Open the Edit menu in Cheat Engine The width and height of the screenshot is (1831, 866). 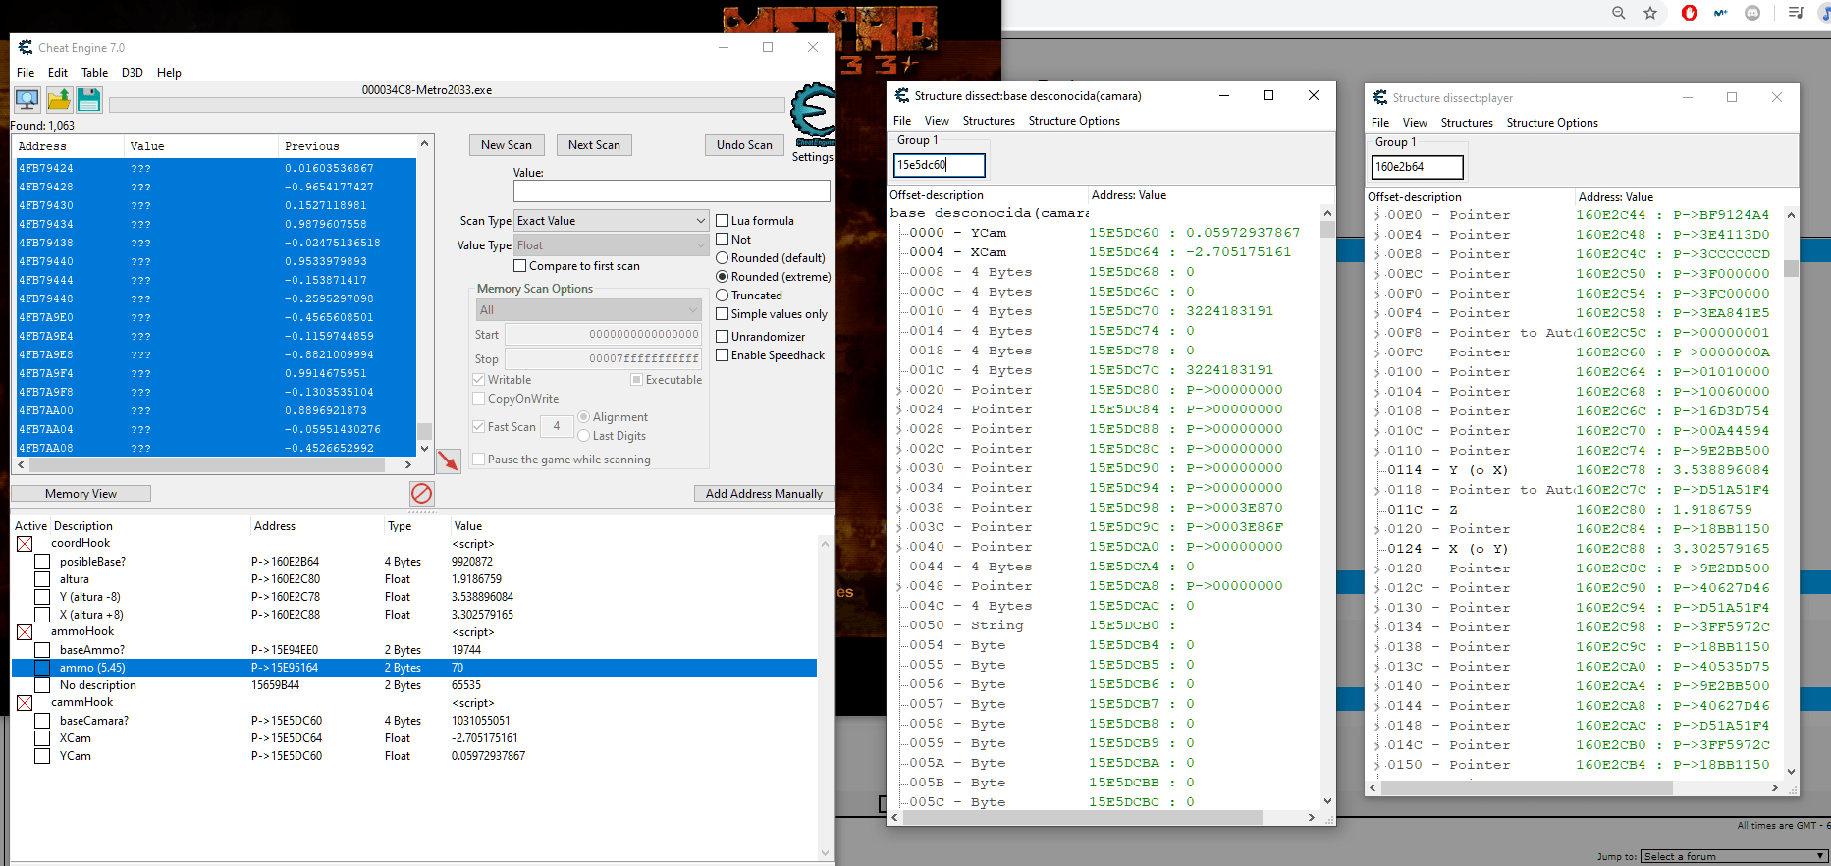coord(58,73)
